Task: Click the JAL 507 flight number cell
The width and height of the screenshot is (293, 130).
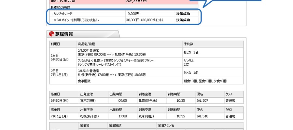Action: (202, 101)
